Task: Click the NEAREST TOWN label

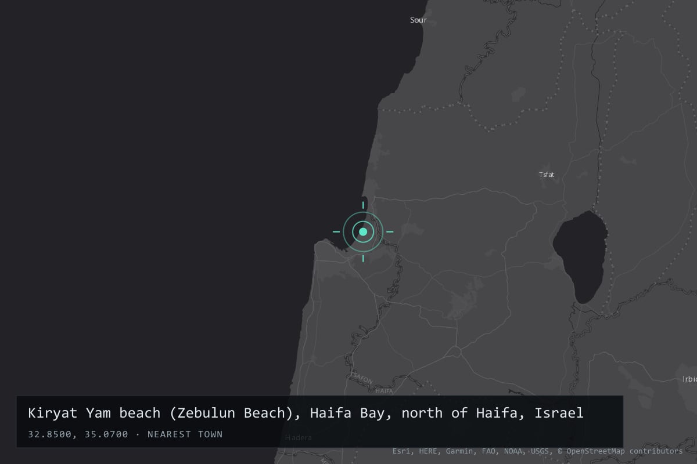Action: pos(185,434)
